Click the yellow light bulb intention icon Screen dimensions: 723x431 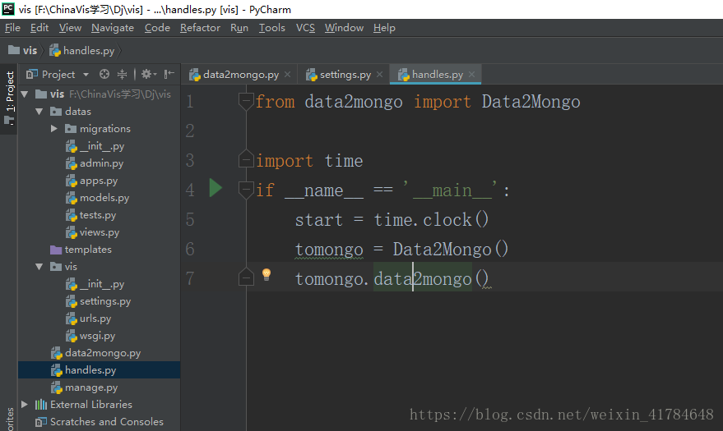tap(266, 274)
